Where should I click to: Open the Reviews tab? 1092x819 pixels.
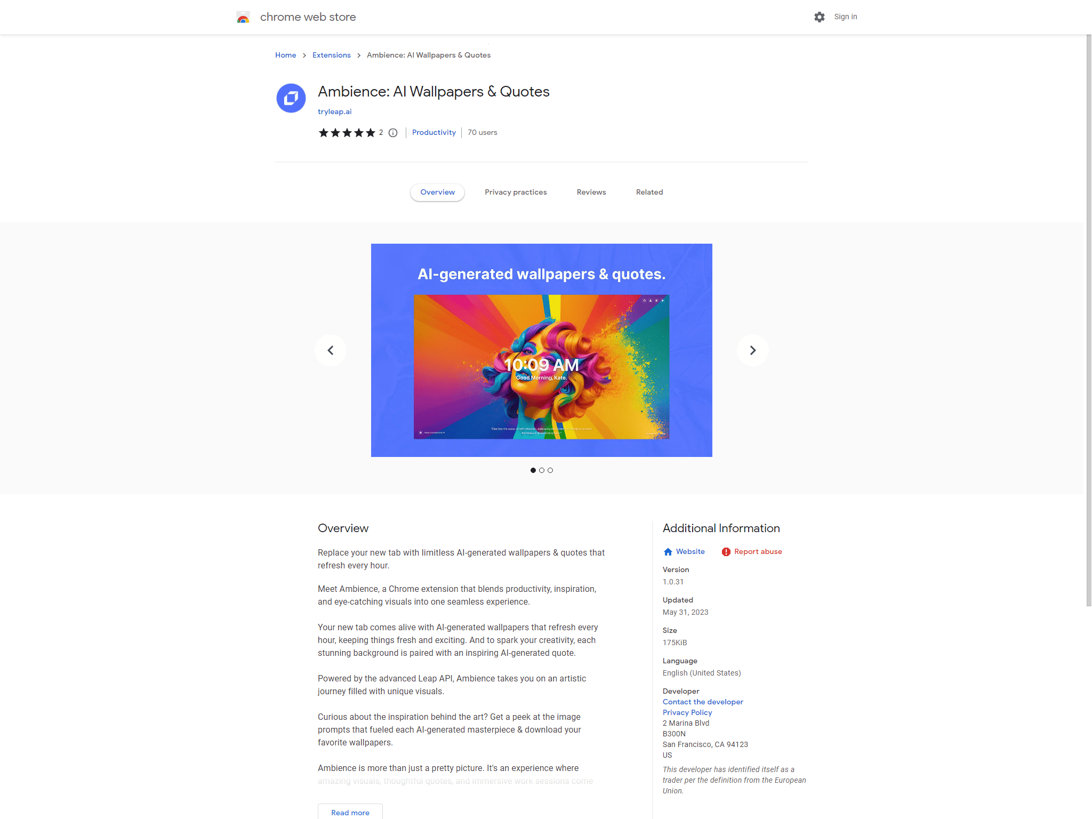tap(591, 192)
